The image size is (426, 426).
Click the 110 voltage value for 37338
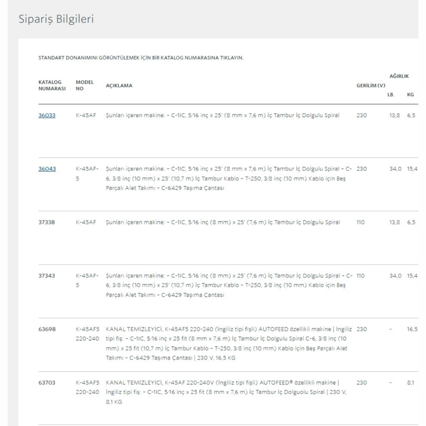click(360, 222)
